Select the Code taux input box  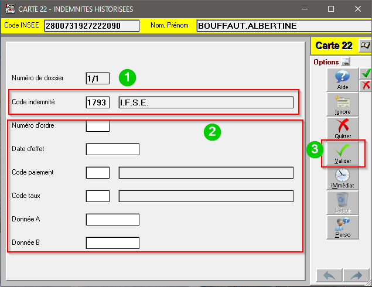(x=97, y=196)
